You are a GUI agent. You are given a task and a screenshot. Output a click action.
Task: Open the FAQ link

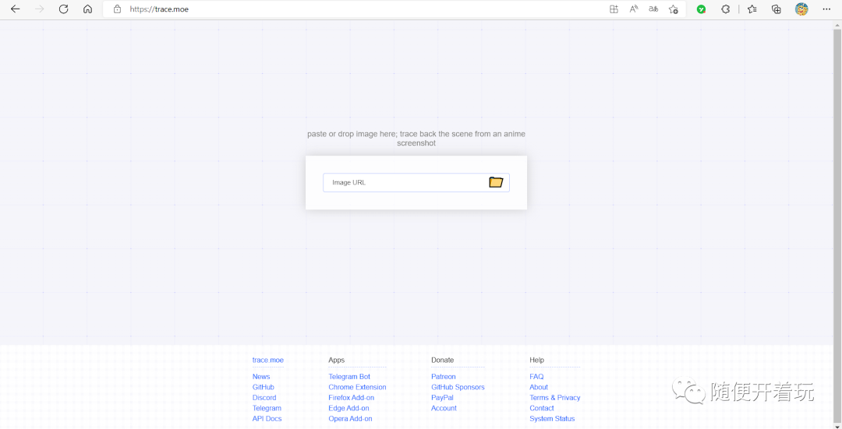(536, 377)
